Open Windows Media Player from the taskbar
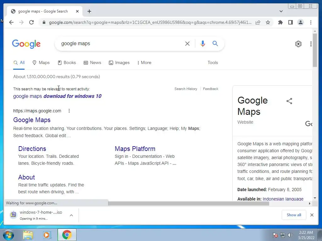The height and width of the screenshot is (241, 322). (47, 235)
